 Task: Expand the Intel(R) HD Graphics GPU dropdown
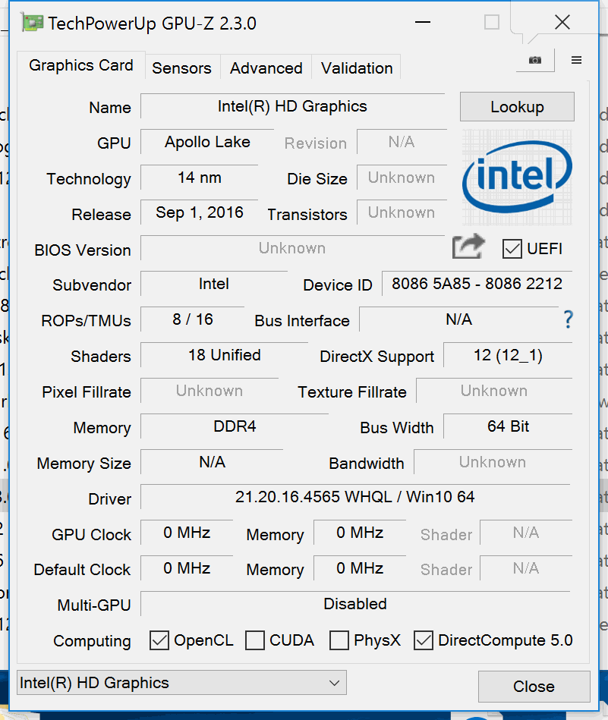(181, 683)
